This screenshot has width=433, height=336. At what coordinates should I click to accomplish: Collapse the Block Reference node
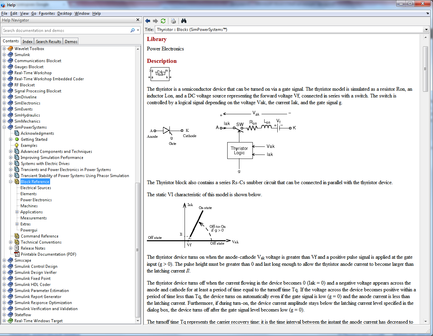point(11,182)
